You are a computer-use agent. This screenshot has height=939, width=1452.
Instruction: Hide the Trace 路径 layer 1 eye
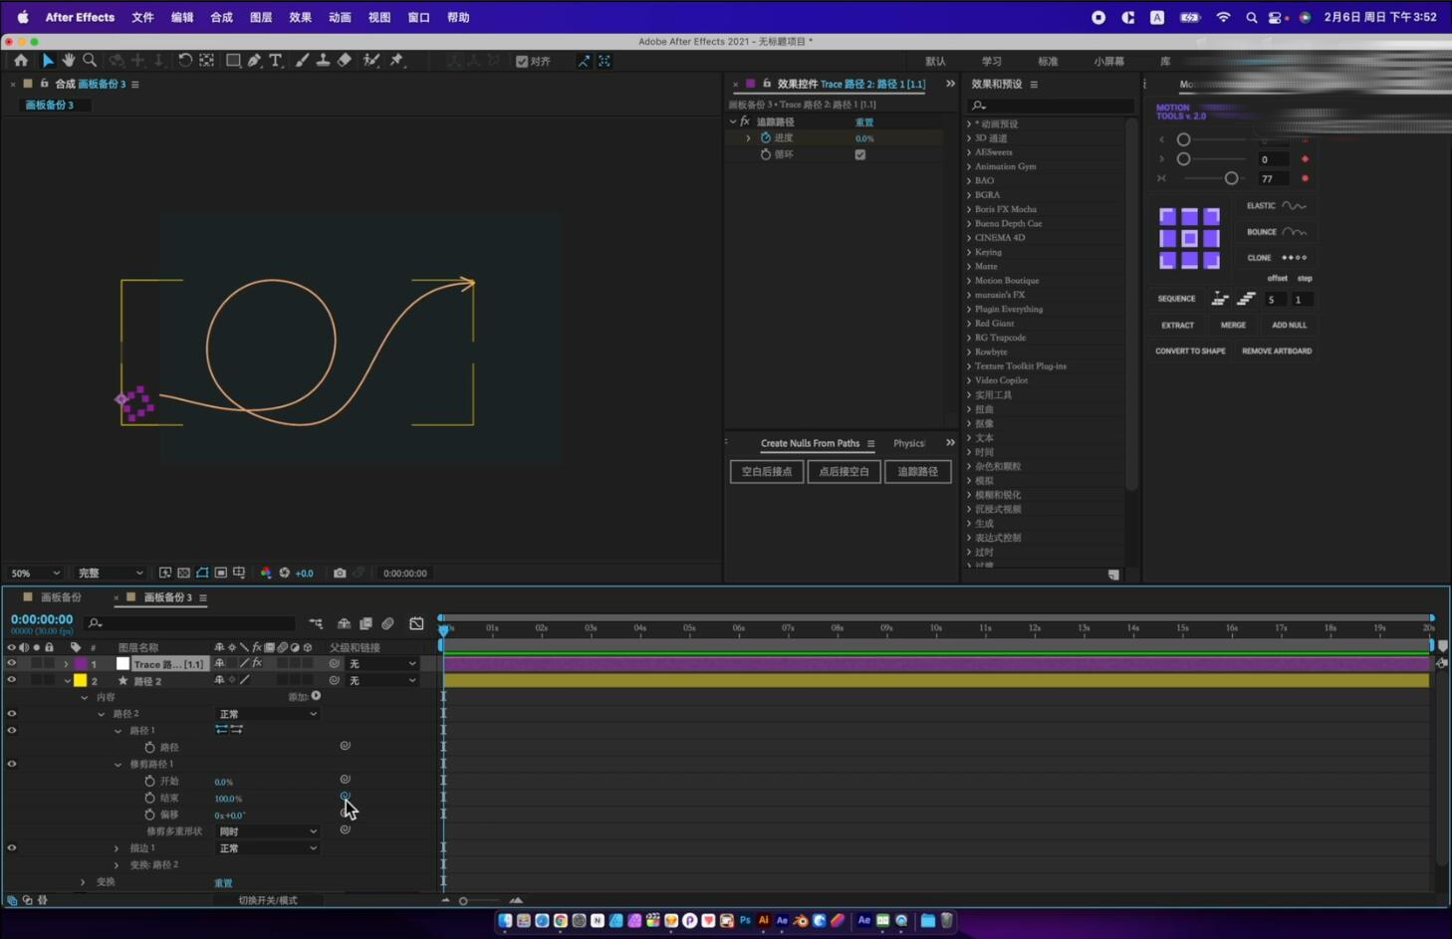tap(12, 664)
